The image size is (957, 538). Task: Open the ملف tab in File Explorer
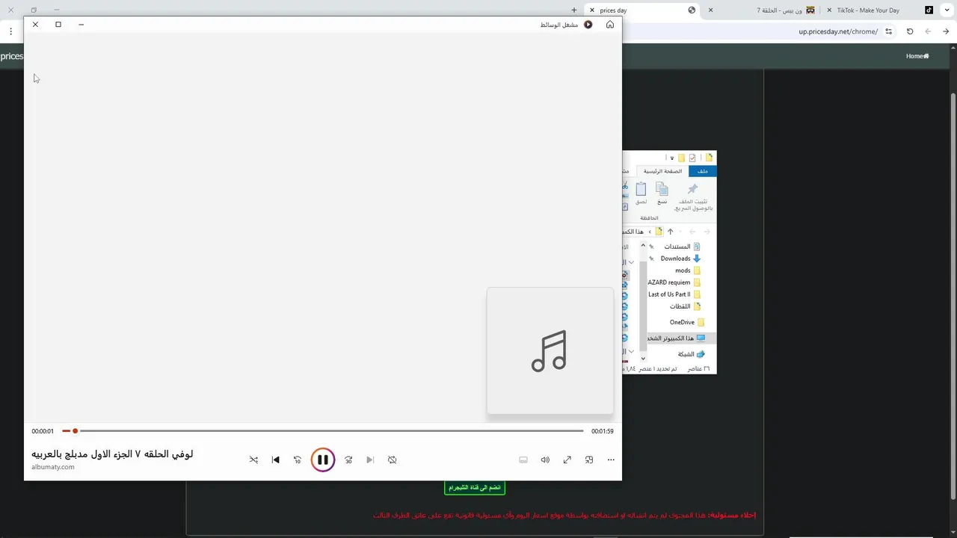click(x=702, y=171)
